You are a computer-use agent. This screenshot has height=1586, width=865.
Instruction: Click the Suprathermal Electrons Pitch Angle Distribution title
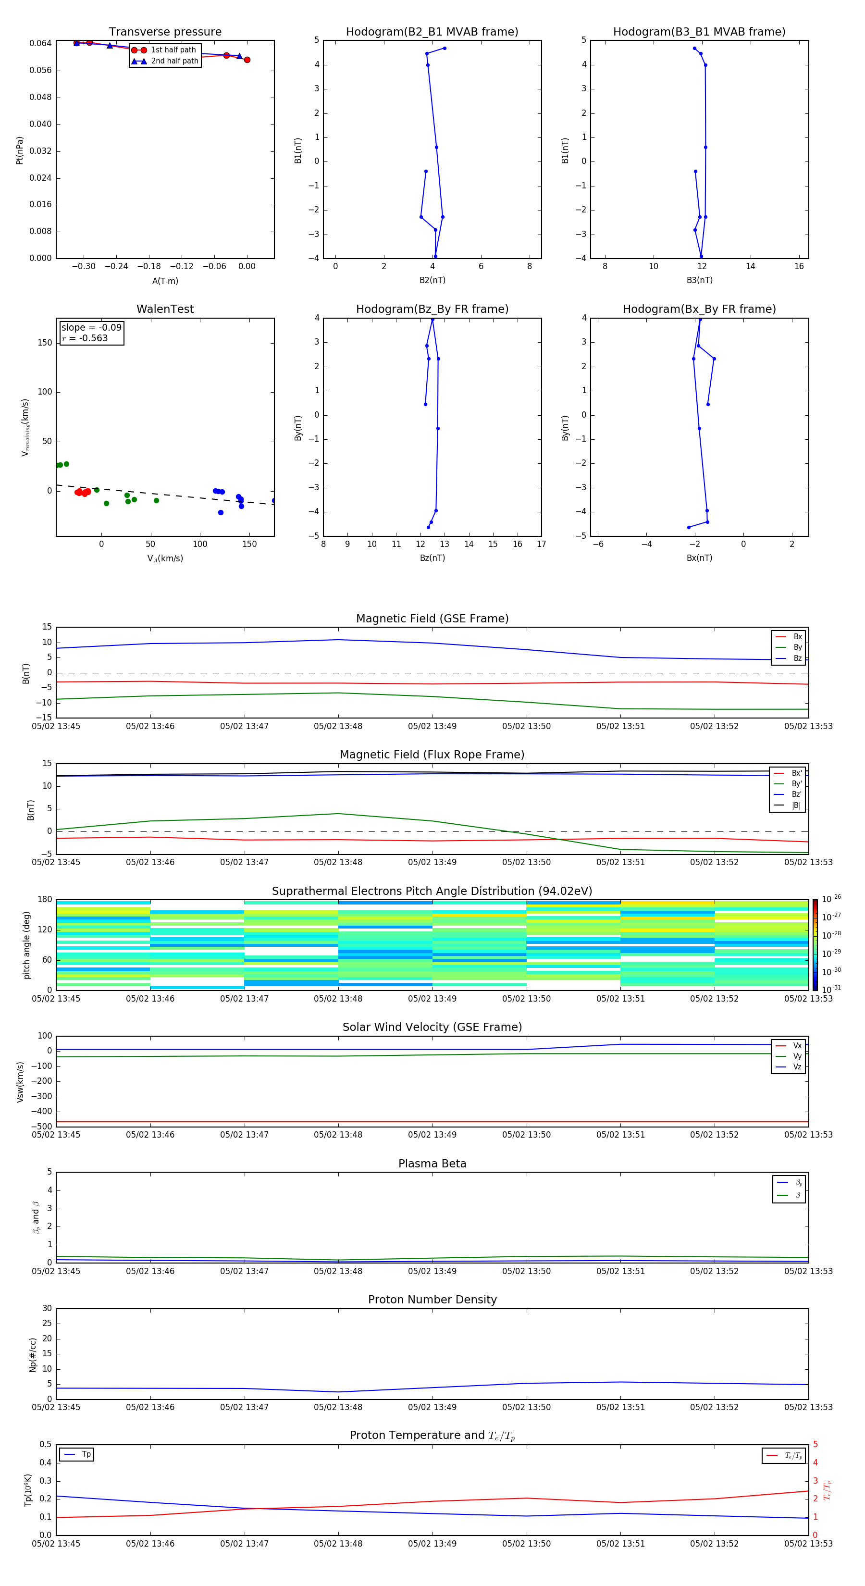coord(432,891)
